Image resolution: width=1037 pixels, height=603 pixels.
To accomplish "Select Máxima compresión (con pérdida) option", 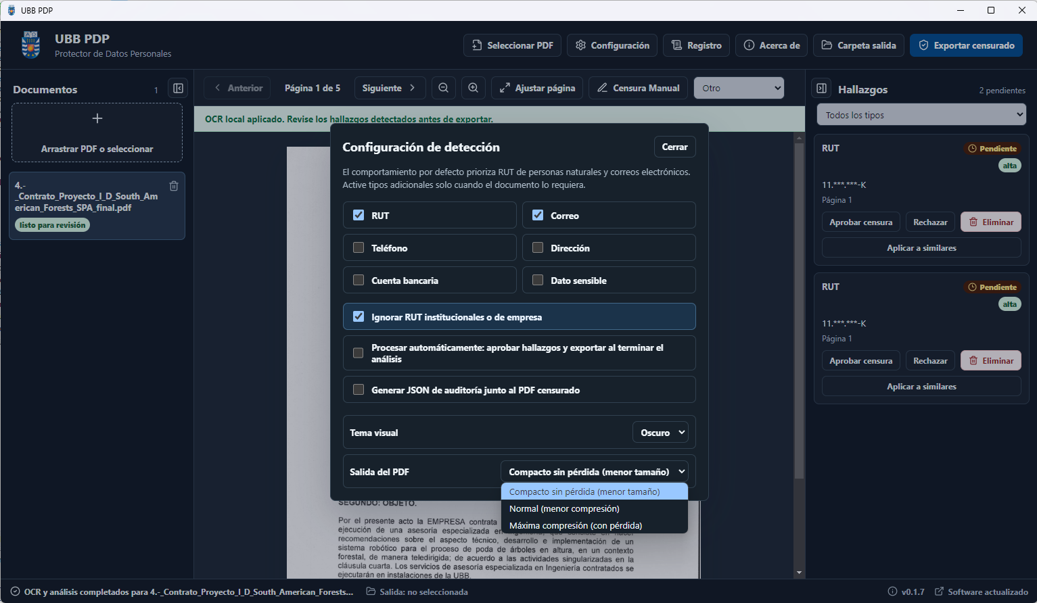I will [595, 525].
